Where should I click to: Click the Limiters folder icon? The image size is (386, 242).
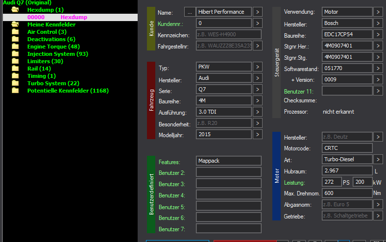15,61
